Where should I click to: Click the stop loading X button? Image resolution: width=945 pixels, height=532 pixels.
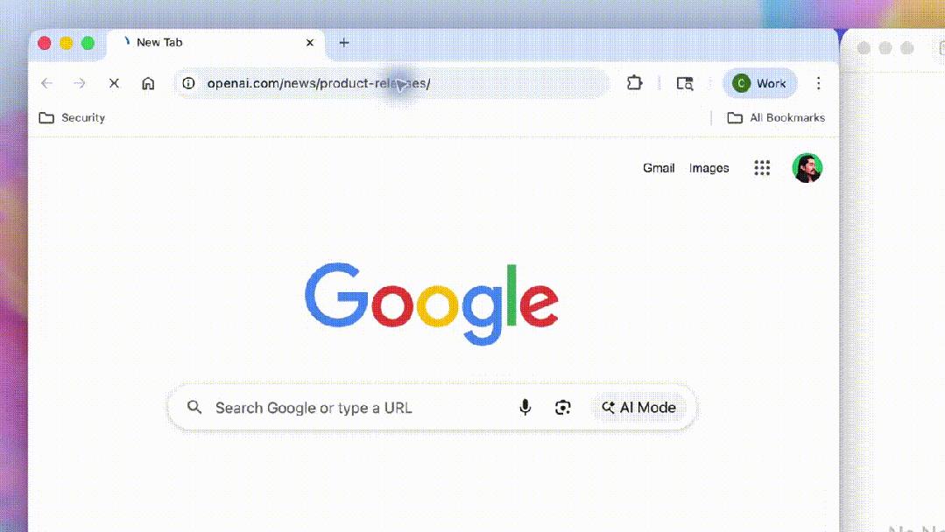pos(114,83)
